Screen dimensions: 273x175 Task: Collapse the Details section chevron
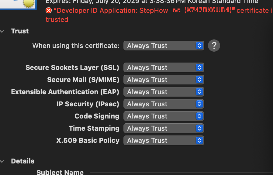click(2, 161)
